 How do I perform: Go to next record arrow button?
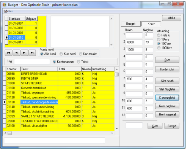[x=24, y=53]
